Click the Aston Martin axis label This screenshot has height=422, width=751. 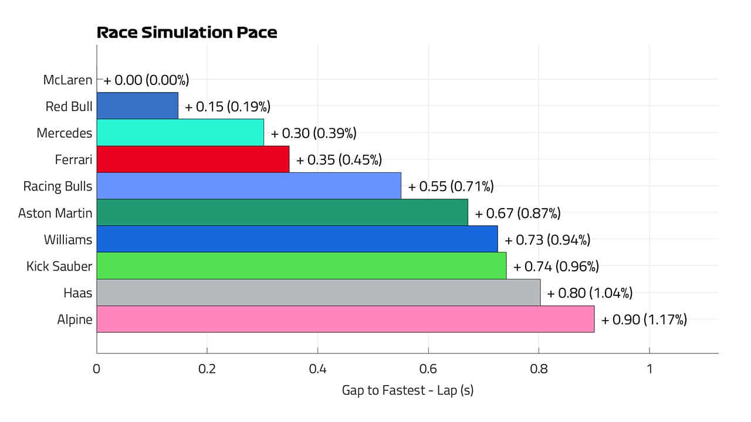55,213
